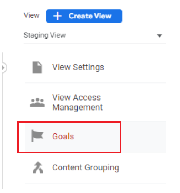Click the round arrow tab on left divider

[x=4, y=68]
